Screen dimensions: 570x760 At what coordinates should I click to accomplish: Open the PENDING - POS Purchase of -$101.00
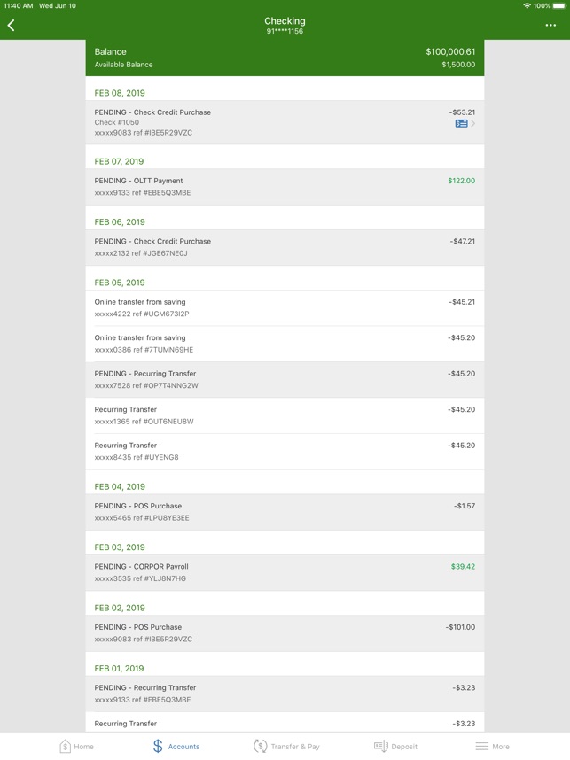tap(285, 633)
